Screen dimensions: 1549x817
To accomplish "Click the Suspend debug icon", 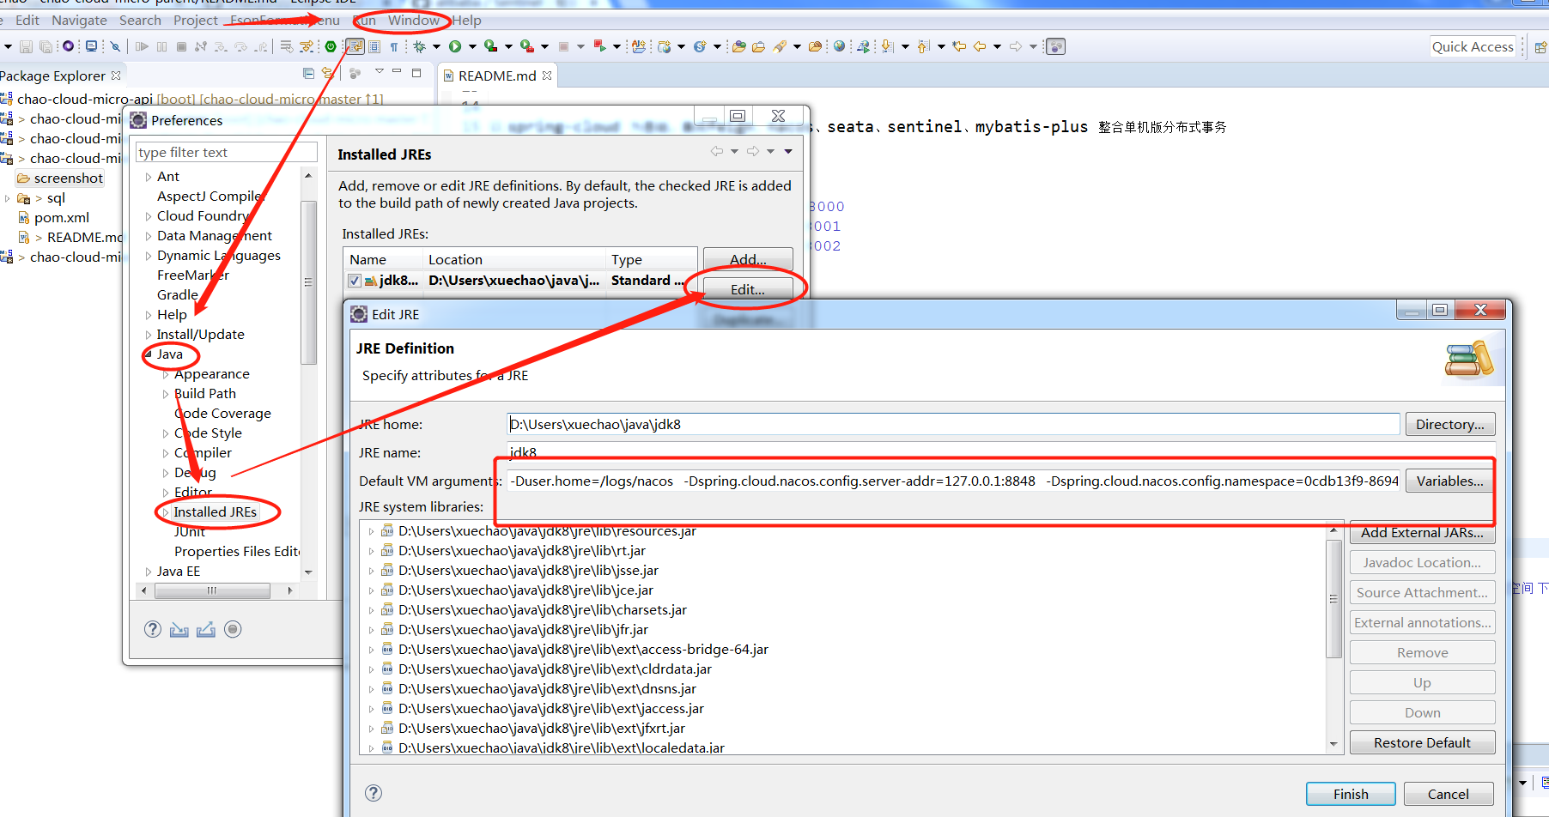I will pyautogui.click(x=161, y=46).
